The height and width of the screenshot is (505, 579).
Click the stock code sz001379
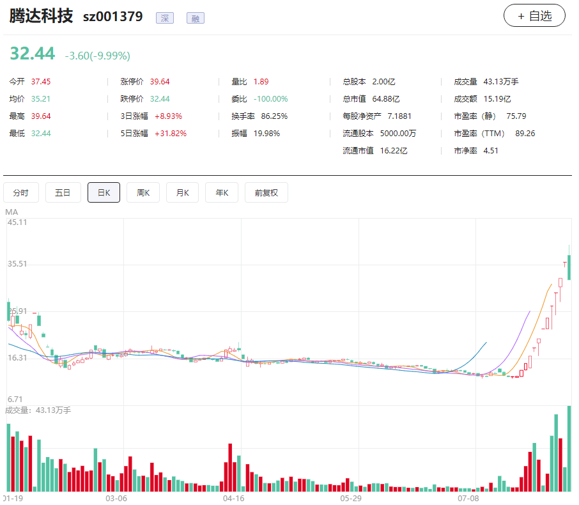[112, 17]
